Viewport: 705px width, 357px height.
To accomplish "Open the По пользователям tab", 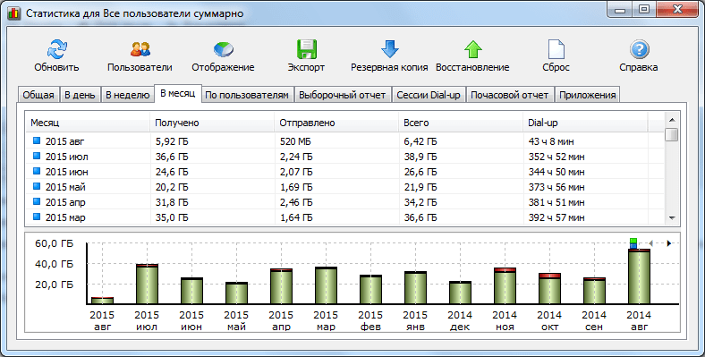I will [x=247, y=96].
